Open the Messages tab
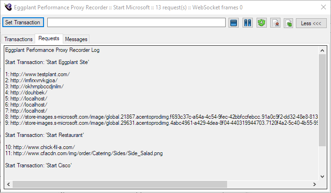Image resolution: width=331 pixels, height=193 pixels. [x=76, y=39]
